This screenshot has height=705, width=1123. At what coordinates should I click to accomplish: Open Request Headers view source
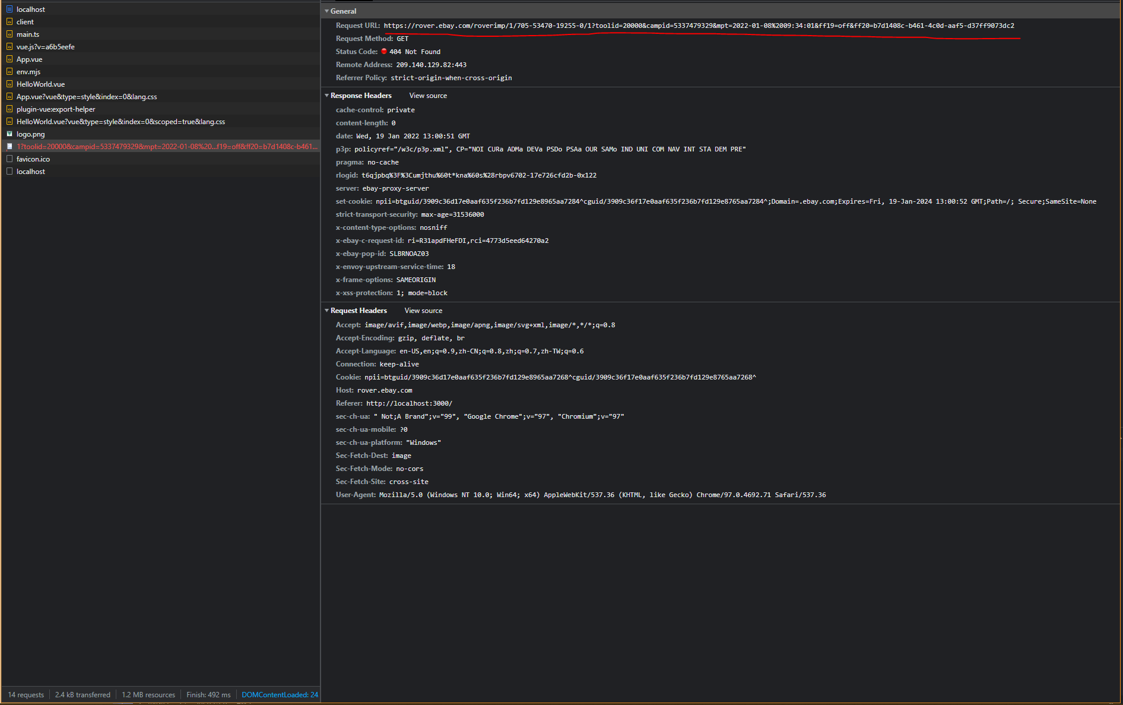[x=423, y=310]
